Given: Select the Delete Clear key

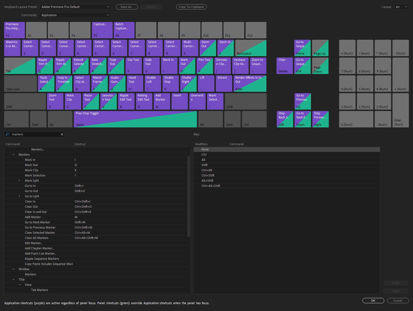Looking at the screenshot, I should click(x=285, y=66).
